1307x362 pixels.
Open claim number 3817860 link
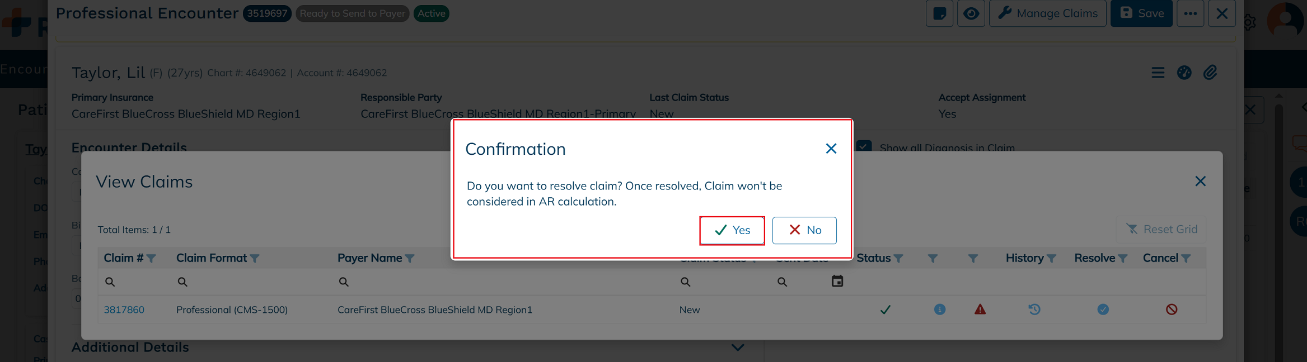[x=124, y=309]
